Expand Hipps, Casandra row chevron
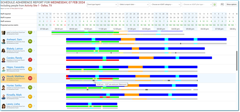This screenshot has height=112, width=240. tap(34, 69)
